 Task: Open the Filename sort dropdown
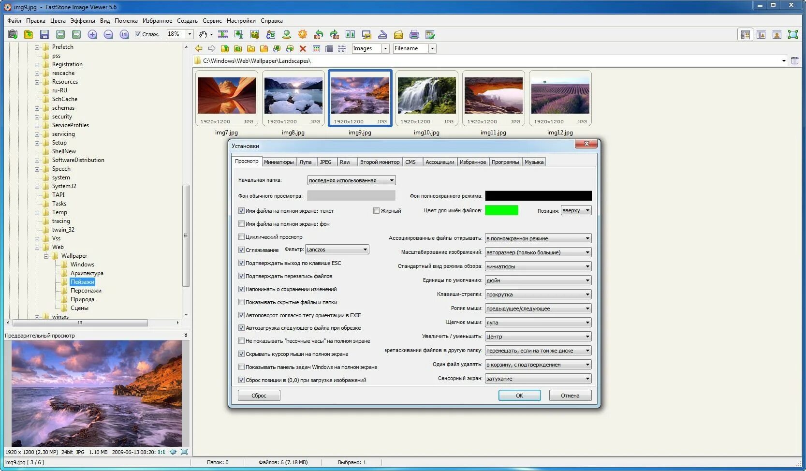point(432,48)
